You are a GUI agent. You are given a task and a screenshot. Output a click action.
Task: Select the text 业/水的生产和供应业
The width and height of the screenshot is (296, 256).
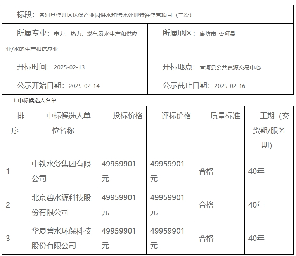tap(32, 49)
